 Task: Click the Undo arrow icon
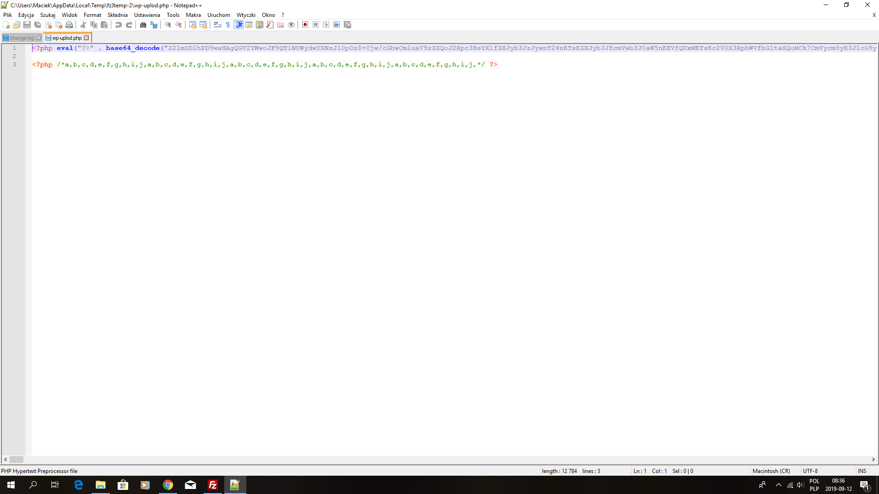click(119, 25)
